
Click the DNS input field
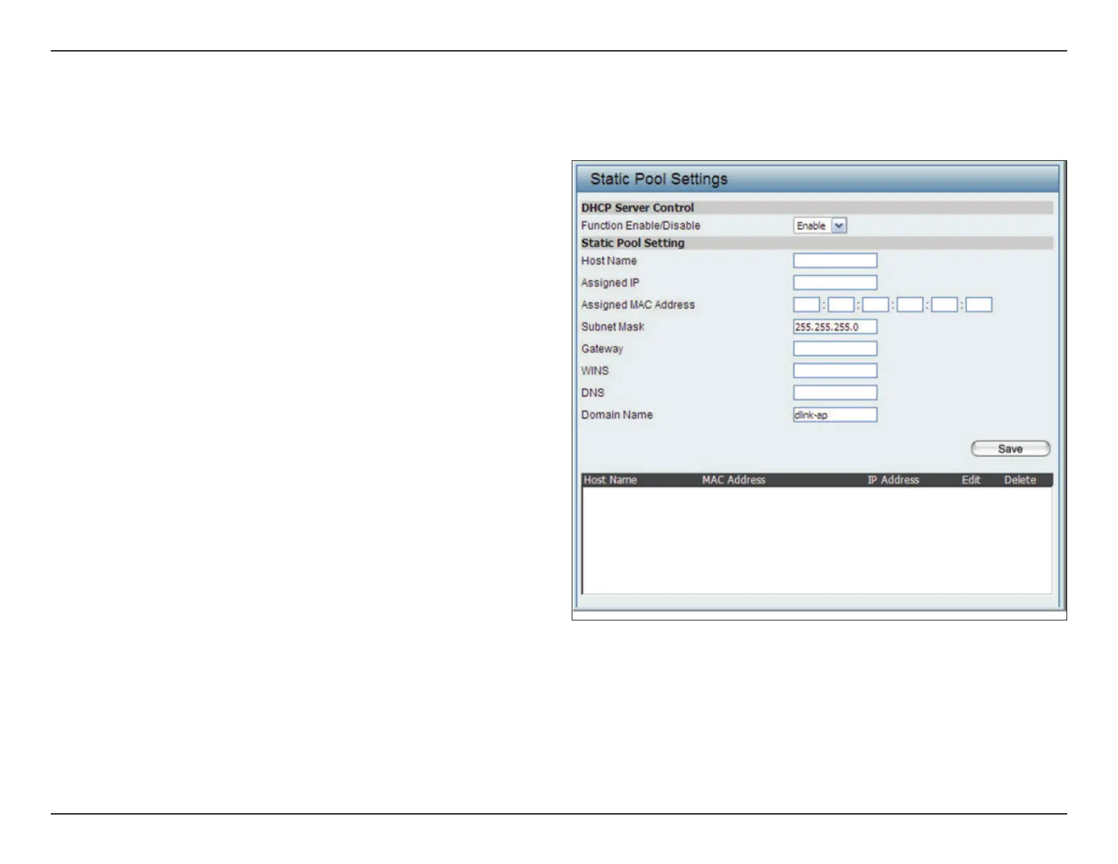pos(835,392)
